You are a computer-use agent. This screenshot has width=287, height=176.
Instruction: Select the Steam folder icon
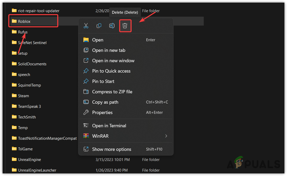tap(14, 96)
